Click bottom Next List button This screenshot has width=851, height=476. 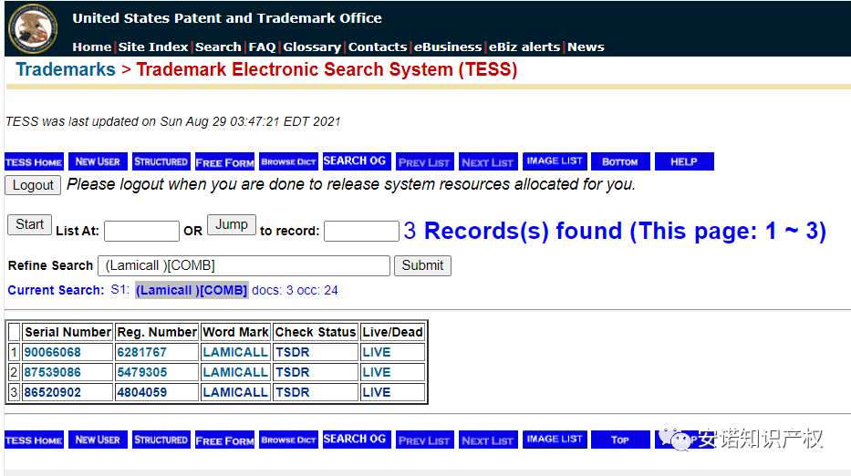point(488,440)
